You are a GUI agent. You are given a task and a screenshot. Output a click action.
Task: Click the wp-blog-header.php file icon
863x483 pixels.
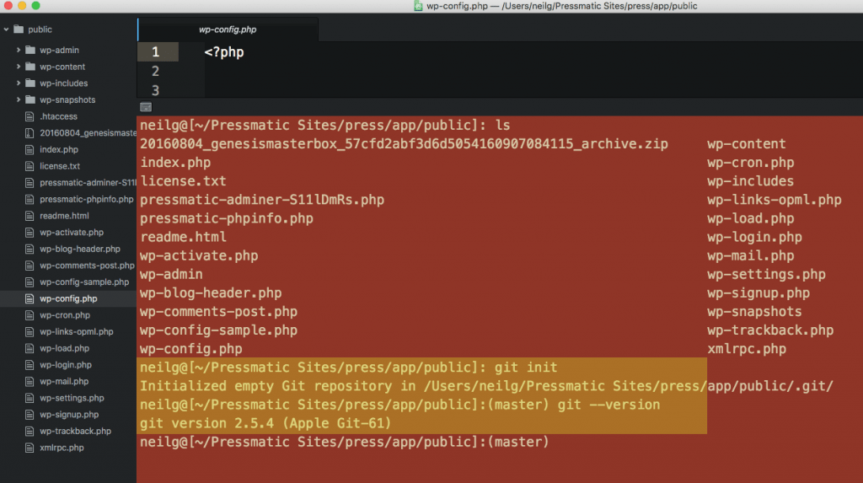tap(29, 249)
